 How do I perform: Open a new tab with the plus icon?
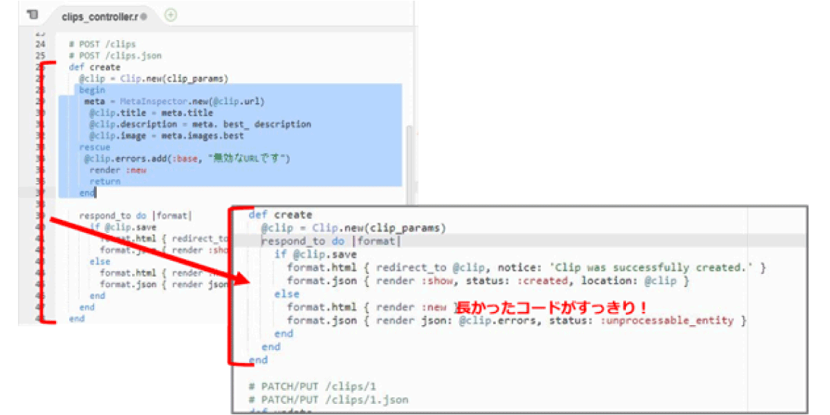(171, 15)
